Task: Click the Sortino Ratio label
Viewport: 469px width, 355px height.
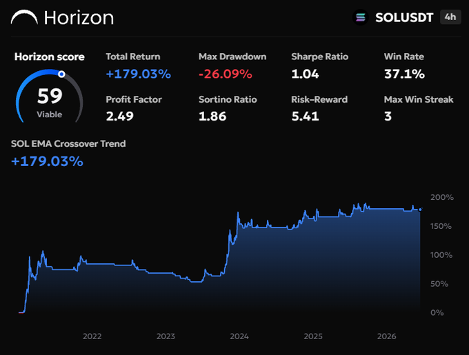Action: [x=228, y=99]
